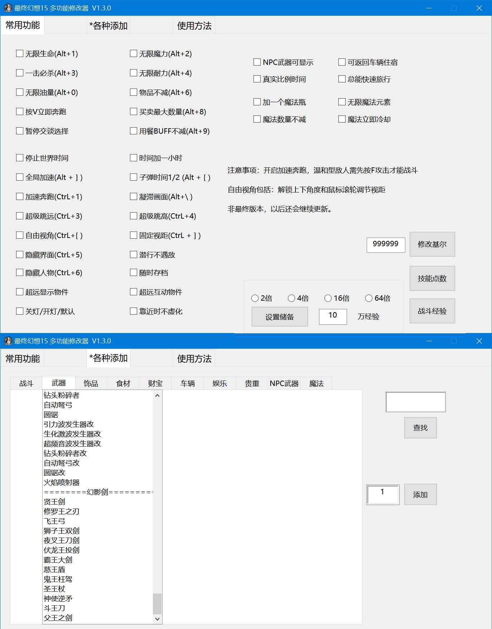Click the 查找 search button

tap(420, 428)
